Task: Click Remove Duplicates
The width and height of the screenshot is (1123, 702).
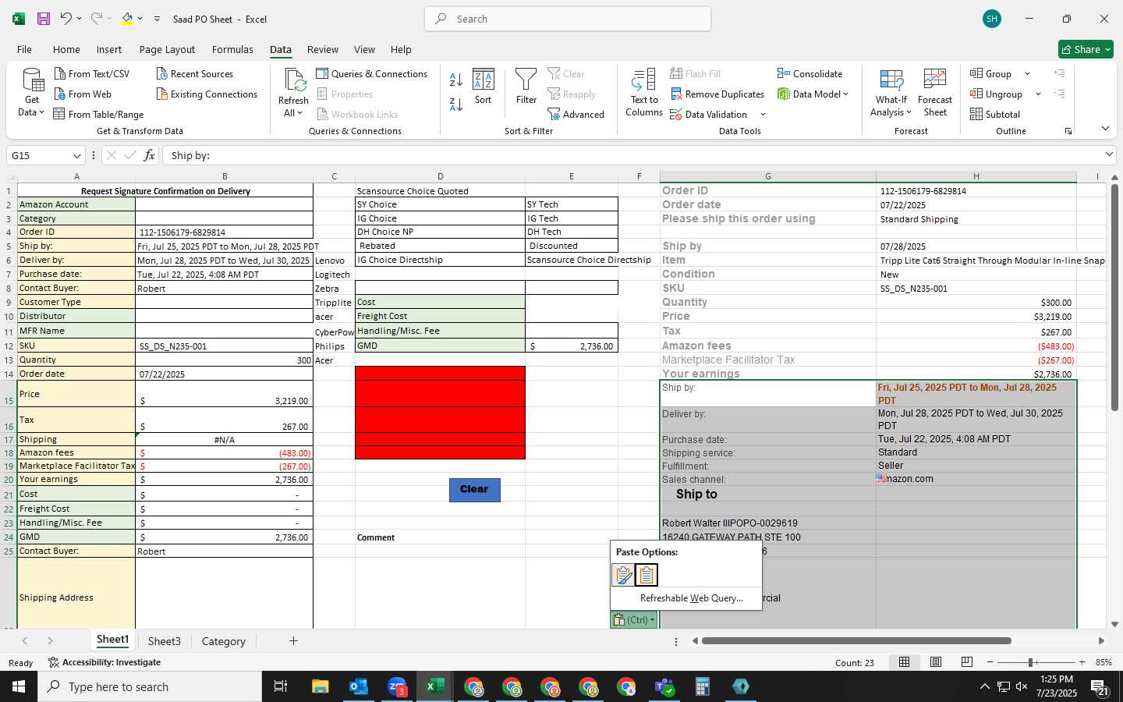Action: coord(717,94)
